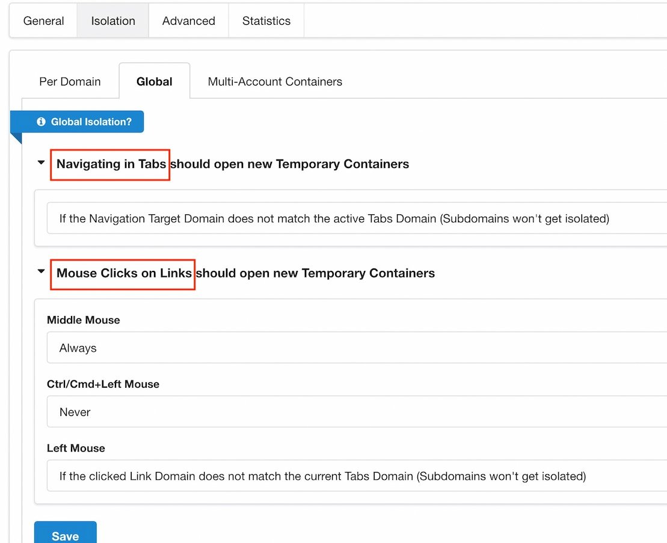Collapse the Mouse Clicks on Links triangle
The width and height of the screenshot is (667, 543).
[x=41, y=271]
